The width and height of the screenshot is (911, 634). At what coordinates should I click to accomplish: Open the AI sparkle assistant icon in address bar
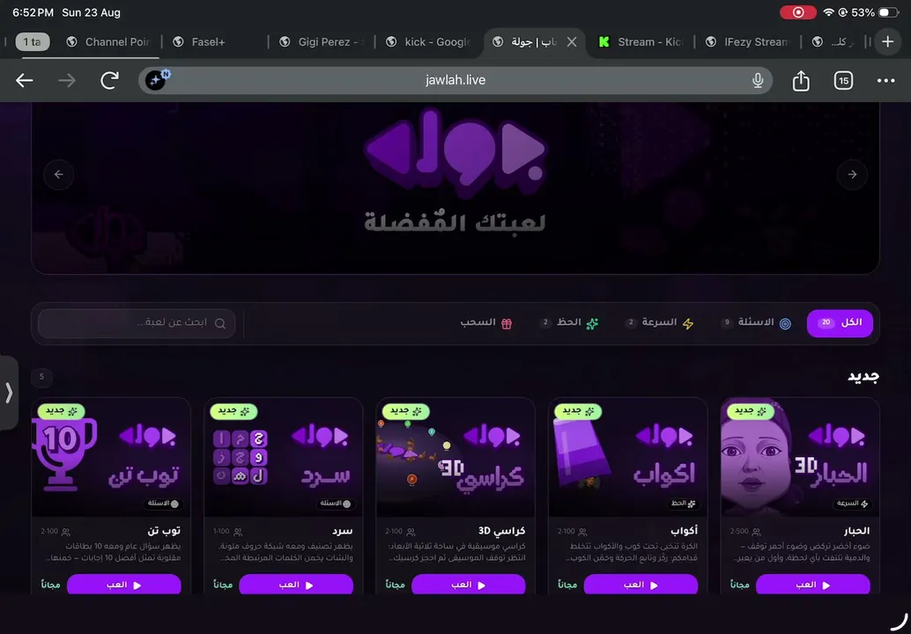[156, 80]
